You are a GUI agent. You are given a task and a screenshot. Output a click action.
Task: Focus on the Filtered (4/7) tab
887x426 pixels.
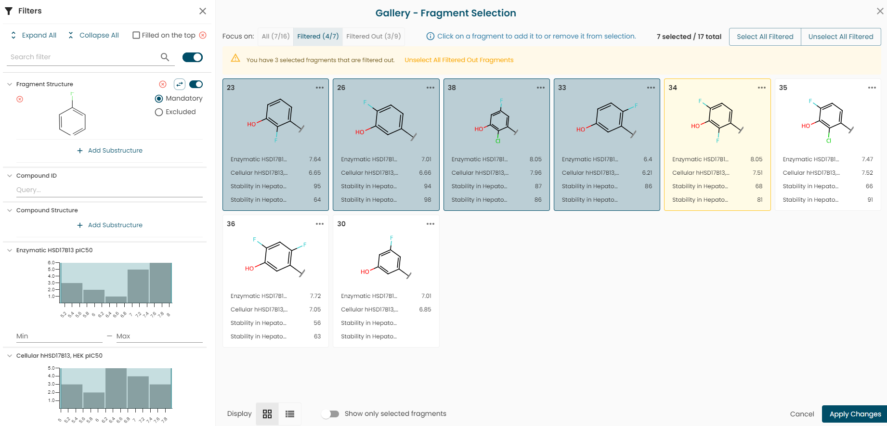point(318,37)
